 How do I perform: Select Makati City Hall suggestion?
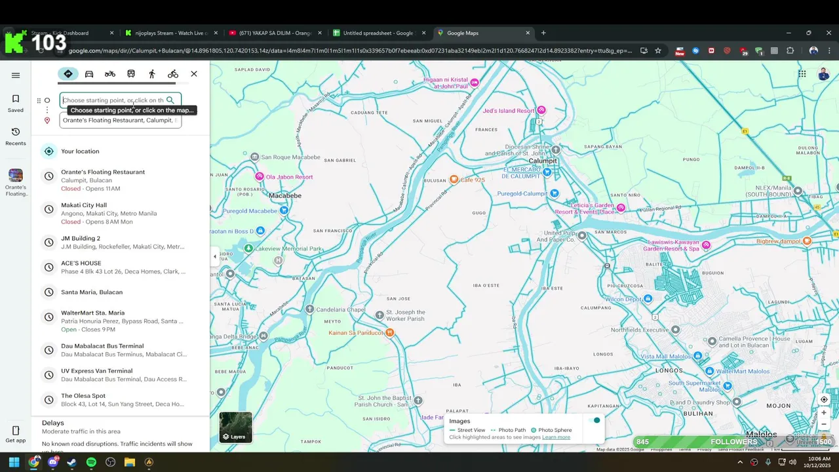point(121,213)
